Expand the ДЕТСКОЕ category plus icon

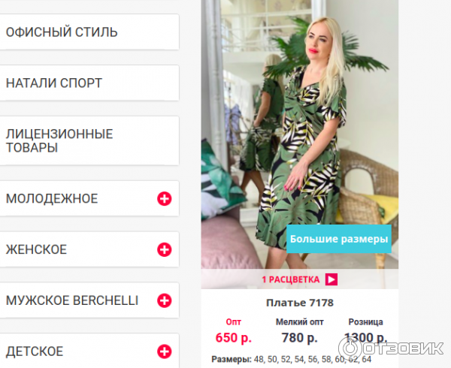tap(164, 351)
